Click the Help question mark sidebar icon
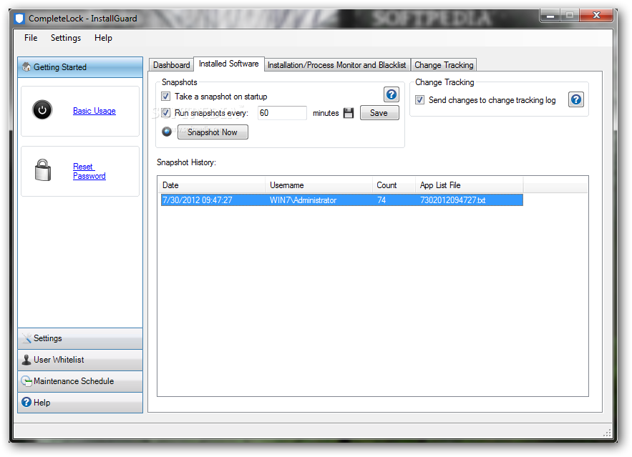The height and width of the screenshot is (457, 632). (26, 402)
